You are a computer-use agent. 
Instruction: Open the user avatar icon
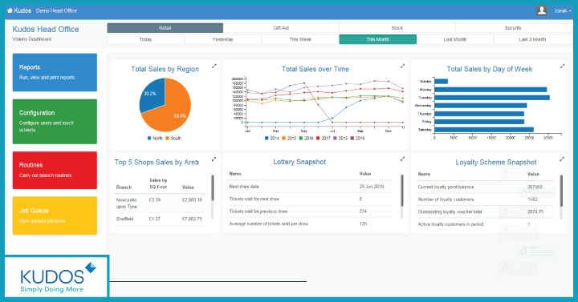coord(542,10)
